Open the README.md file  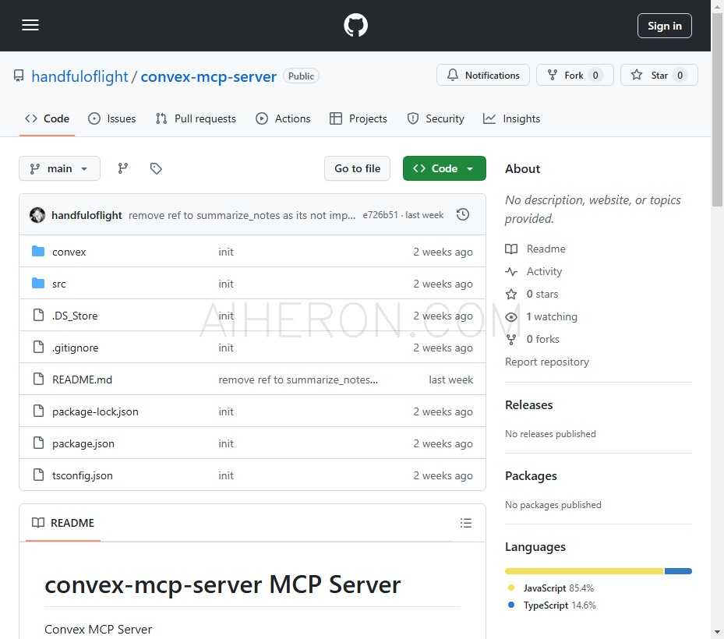[x=82, y=380]
